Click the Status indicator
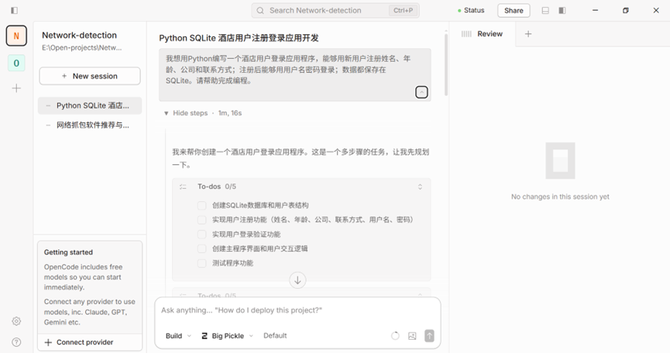 pos(471,10)
